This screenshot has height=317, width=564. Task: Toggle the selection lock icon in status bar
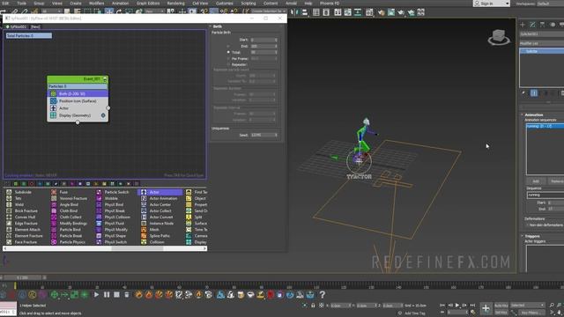coord(313,306)
